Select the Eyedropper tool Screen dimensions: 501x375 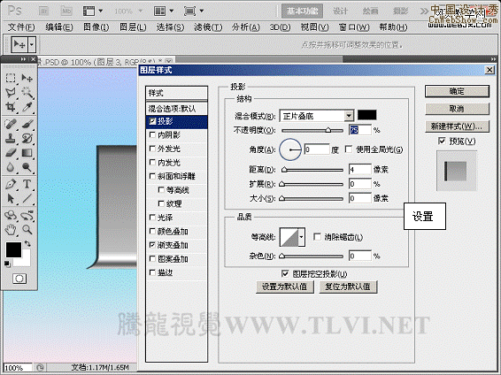click(x=27, y=107)
